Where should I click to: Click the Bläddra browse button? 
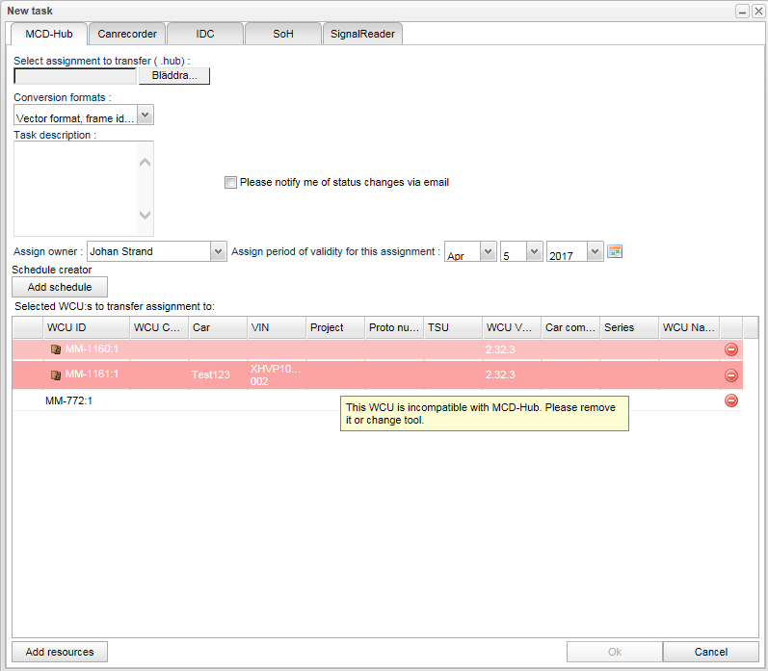(174, 75)
